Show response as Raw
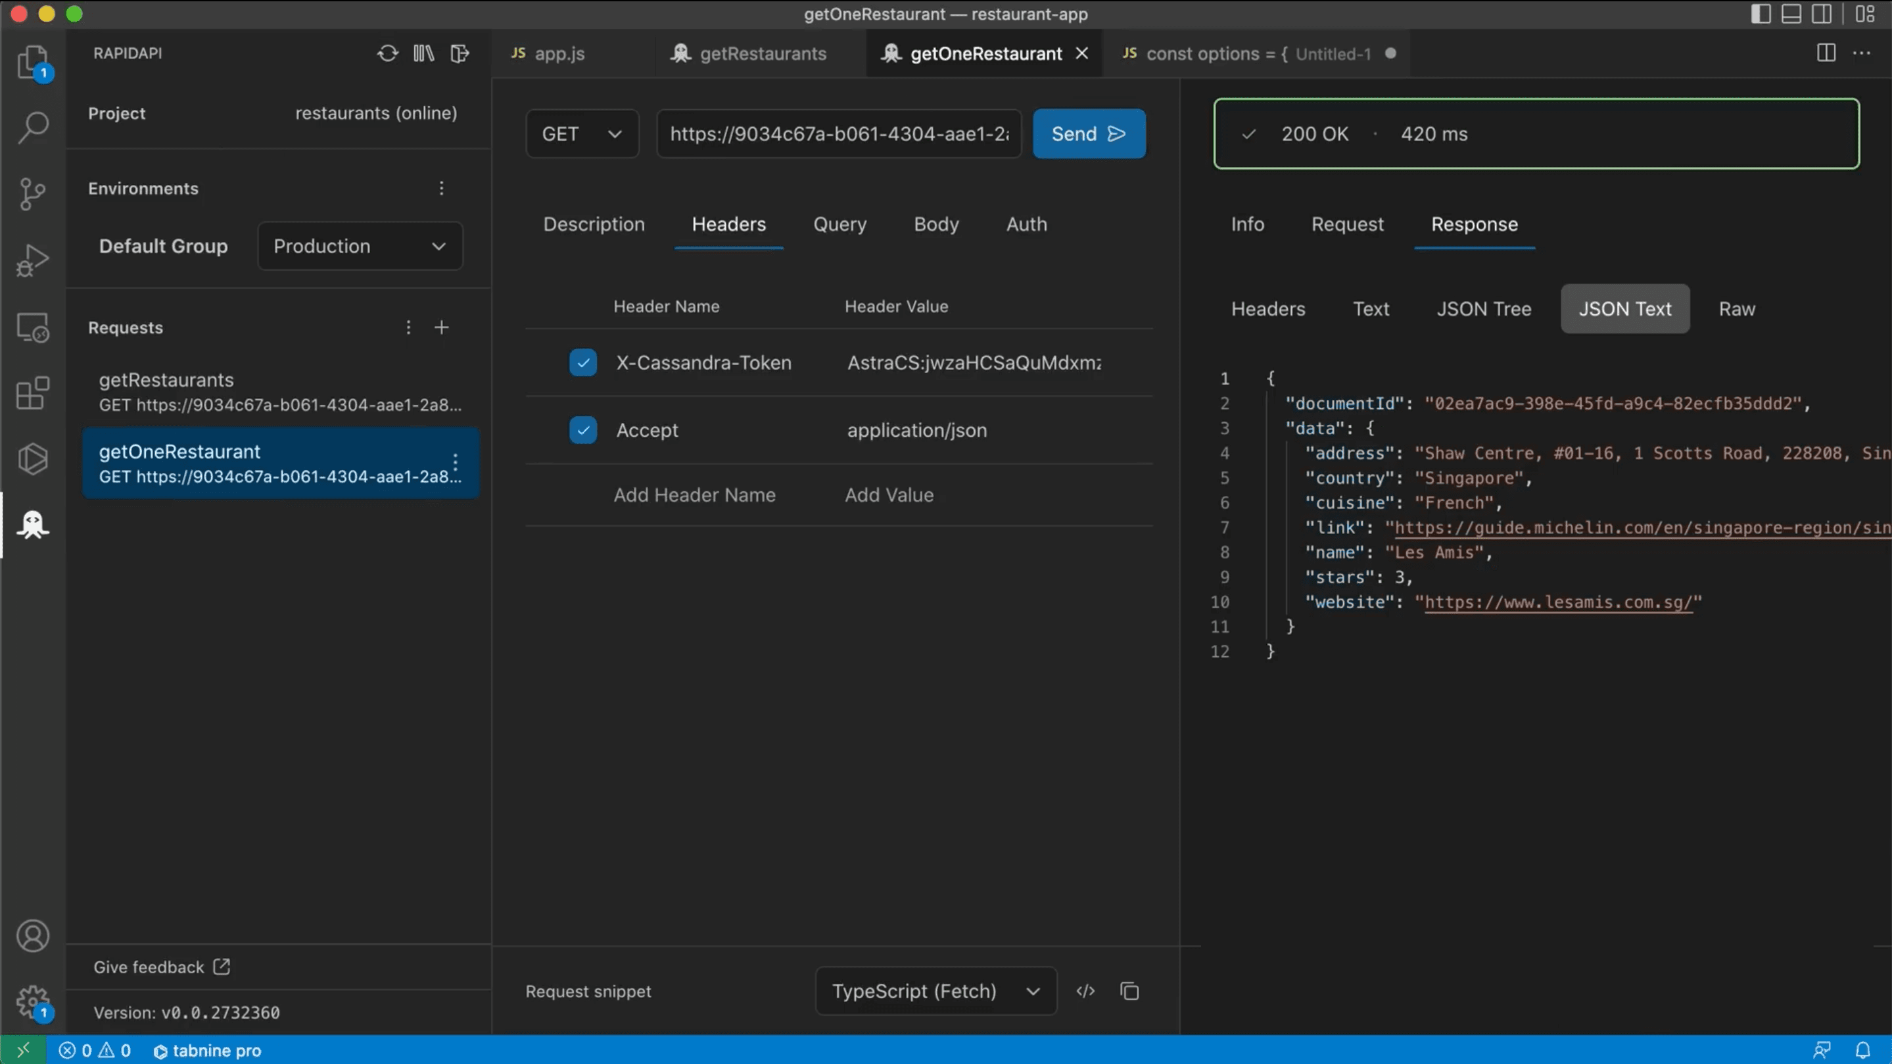Image resolution: width=1892 pixels, height=1064 pixels. (1737, 308)
